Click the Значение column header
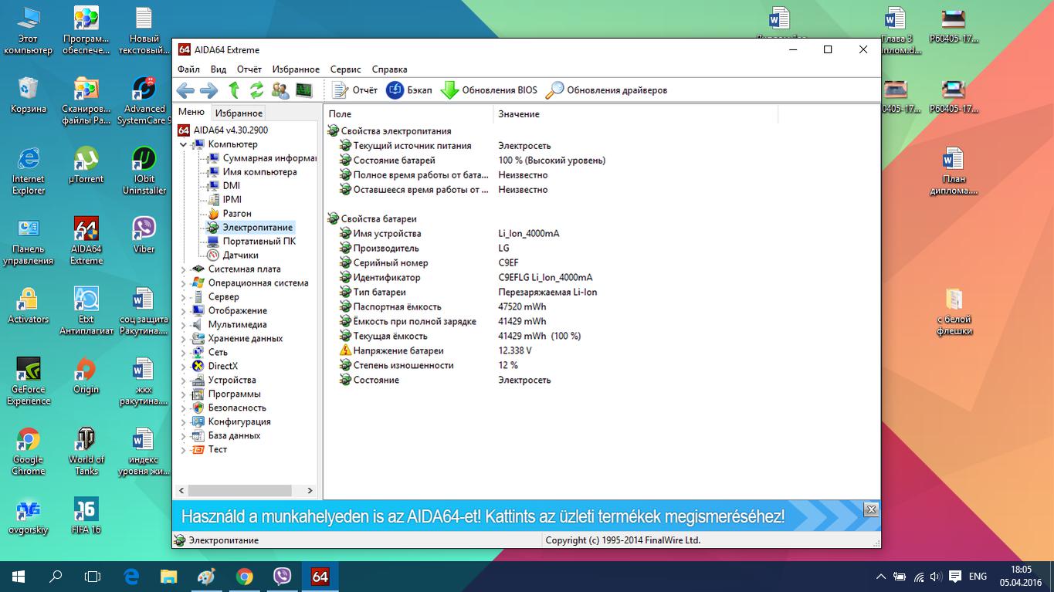 [635, 114]
